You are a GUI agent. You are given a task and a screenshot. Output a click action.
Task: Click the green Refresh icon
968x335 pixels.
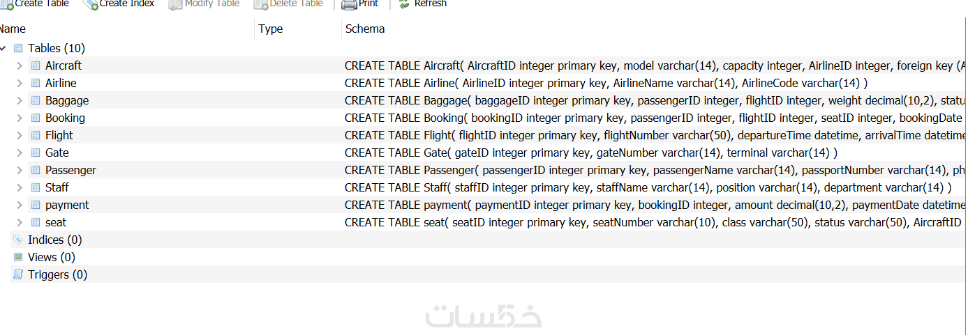(x=404, y=3)
